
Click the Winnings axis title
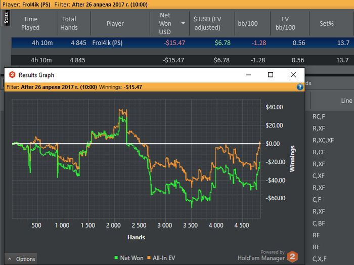(x=292, y=159)
